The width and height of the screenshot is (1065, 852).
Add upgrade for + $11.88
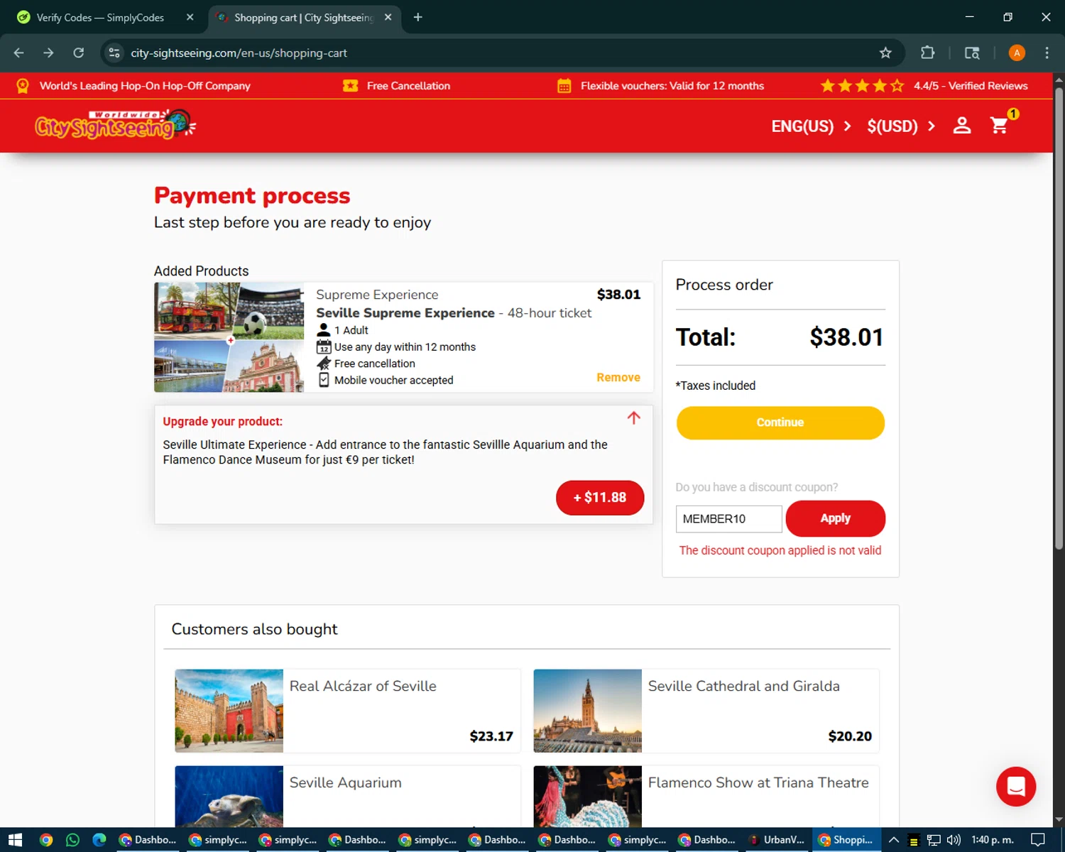point(600,498)
